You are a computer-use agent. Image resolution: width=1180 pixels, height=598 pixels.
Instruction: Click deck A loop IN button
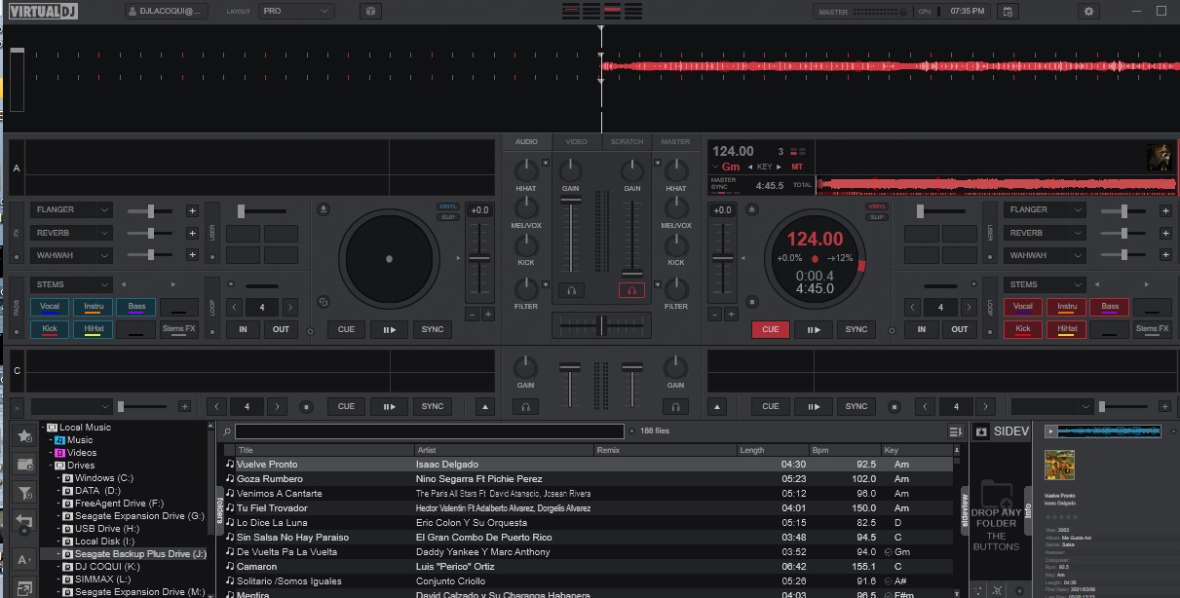pos(244,329)
